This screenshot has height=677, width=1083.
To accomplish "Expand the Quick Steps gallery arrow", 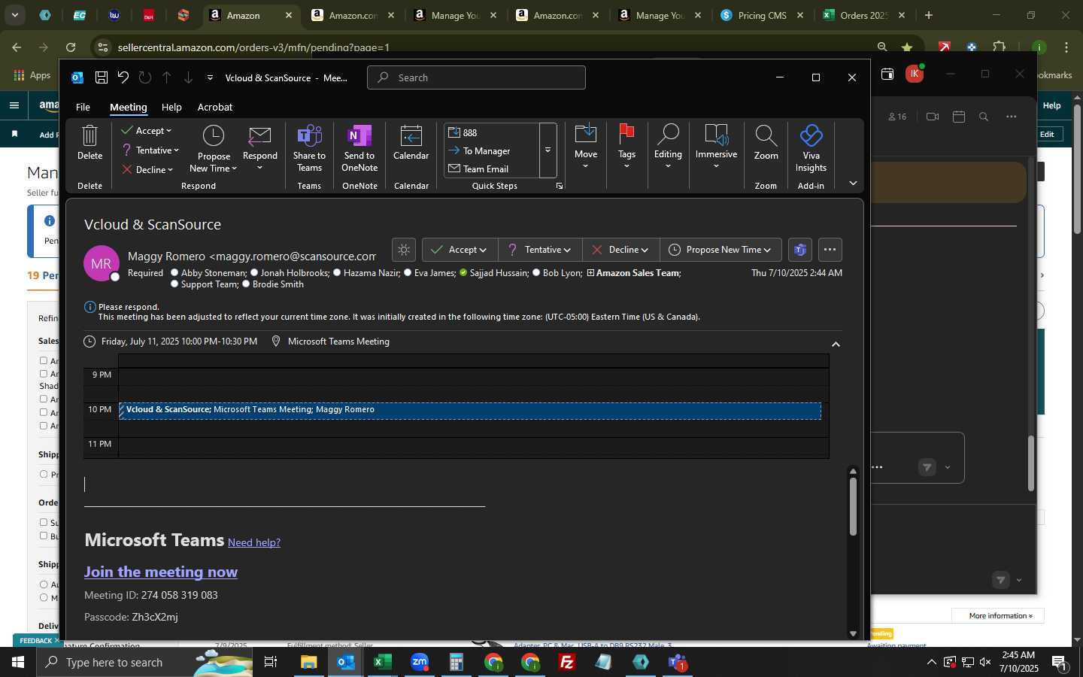I will tap(548, 150).
